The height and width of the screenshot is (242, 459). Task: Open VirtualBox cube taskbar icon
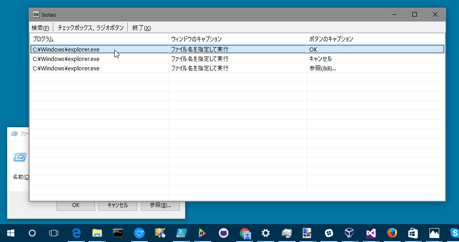(x=350, y=233)
